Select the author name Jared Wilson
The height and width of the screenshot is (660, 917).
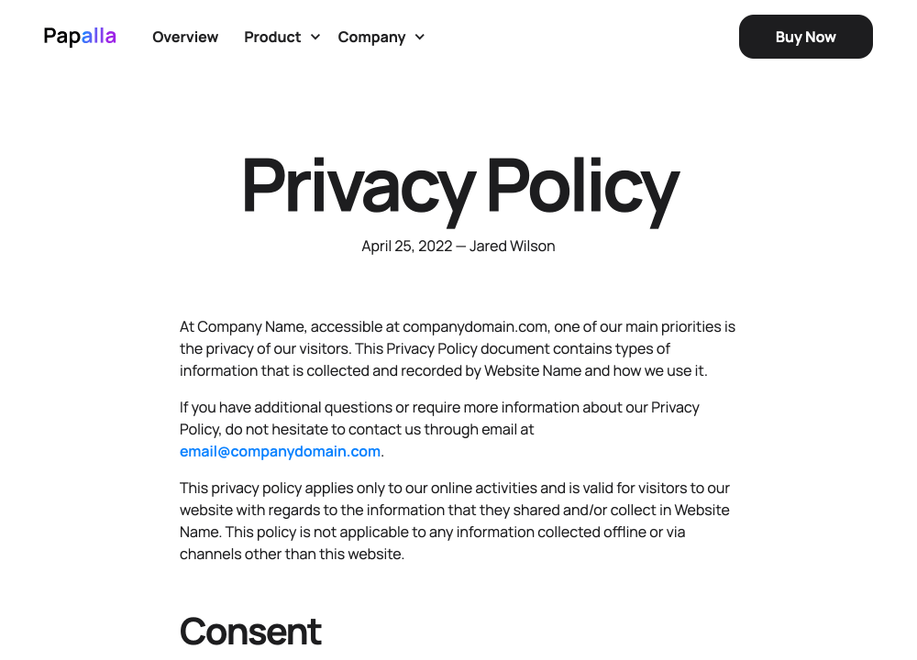click(513, 246)
